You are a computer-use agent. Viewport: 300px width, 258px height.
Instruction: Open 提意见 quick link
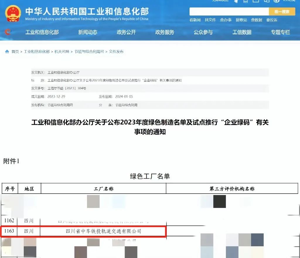point(241,20)
